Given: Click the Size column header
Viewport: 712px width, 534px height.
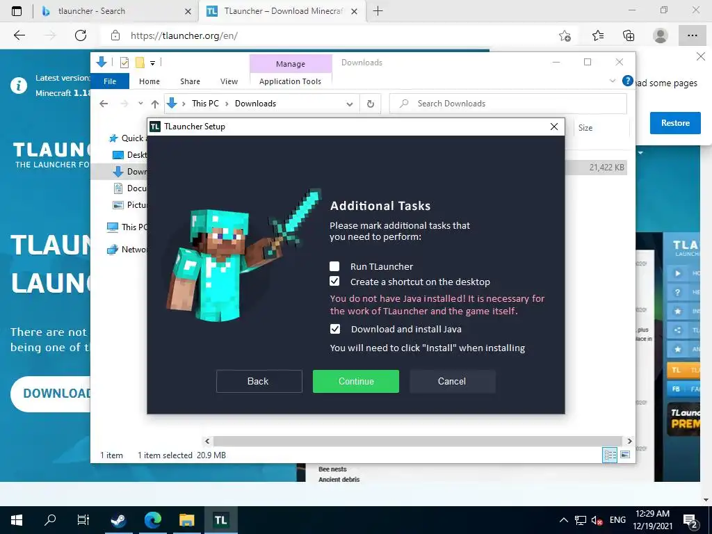Looking at the screenshot, I should (x=601, y=128).
